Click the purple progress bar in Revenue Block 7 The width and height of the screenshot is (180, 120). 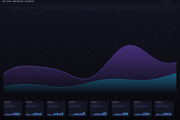[141, 106]
